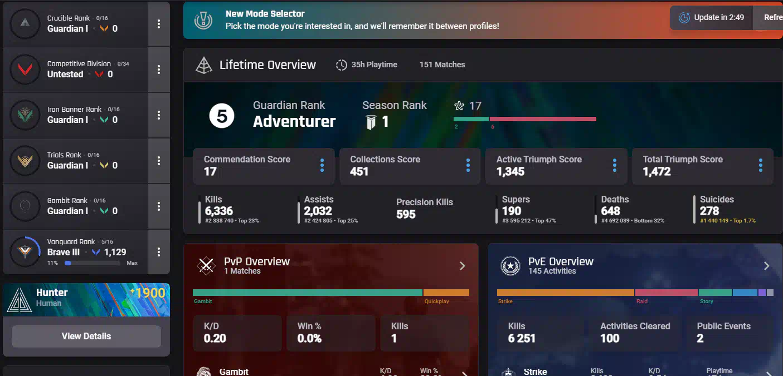Click the red commendation bar segment
Image resolution: width=783 pixels, height=376 pixels.
[543, 119]
